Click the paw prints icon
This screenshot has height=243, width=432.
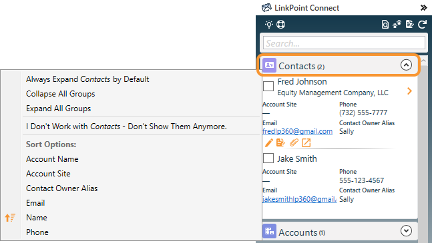coord(397,25)
